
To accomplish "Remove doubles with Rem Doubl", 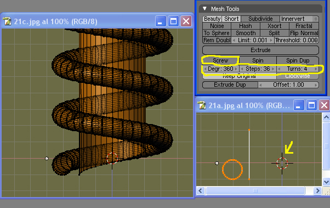I will 217,40.
